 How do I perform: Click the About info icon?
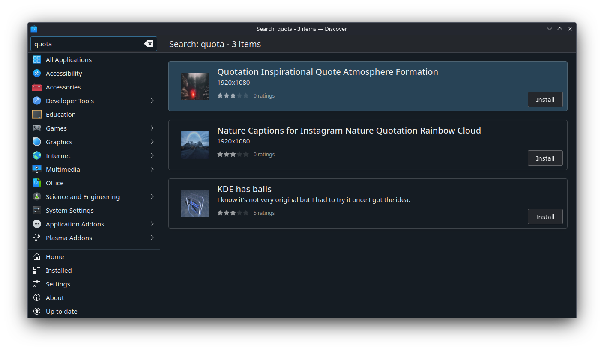click(x=37, y=297)
